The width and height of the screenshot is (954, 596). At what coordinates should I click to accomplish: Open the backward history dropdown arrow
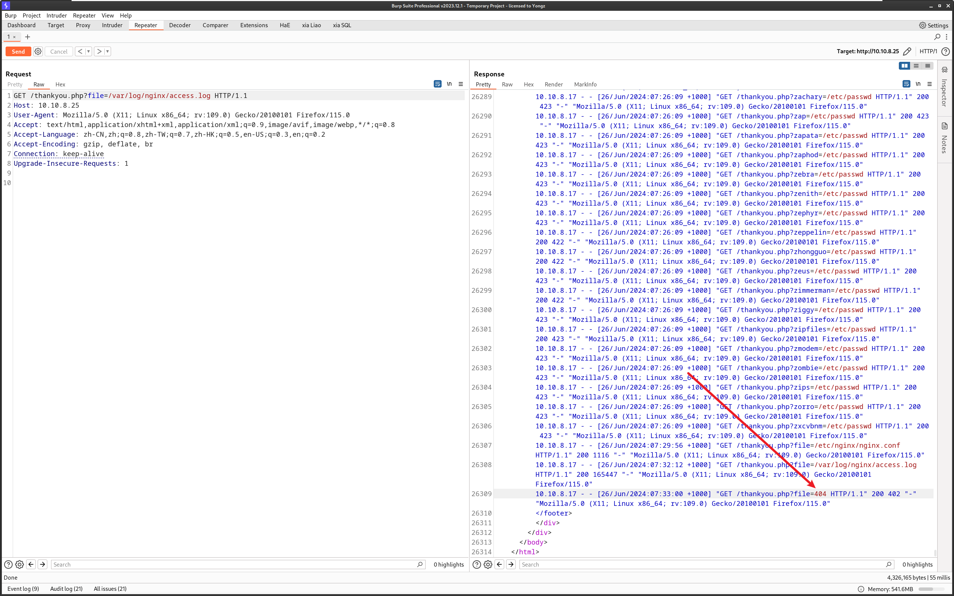click(x=88, y=51)
